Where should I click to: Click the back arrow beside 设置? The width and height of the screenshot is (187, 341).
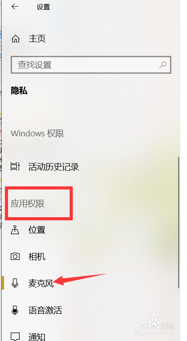pyautogui.click(x=15, y=7)
